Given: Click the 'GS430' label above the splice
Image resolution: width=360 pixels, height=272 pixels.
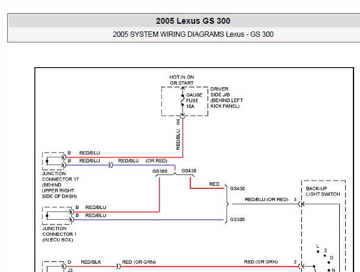Looking at the screenshot, I should coord(189,171).
